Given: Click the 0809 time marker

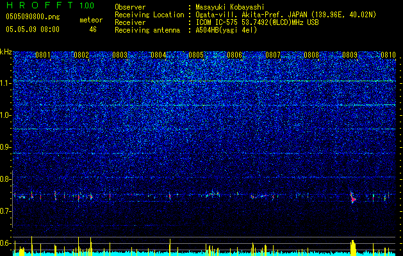Looking at the screenshot, I should point(350,55).
